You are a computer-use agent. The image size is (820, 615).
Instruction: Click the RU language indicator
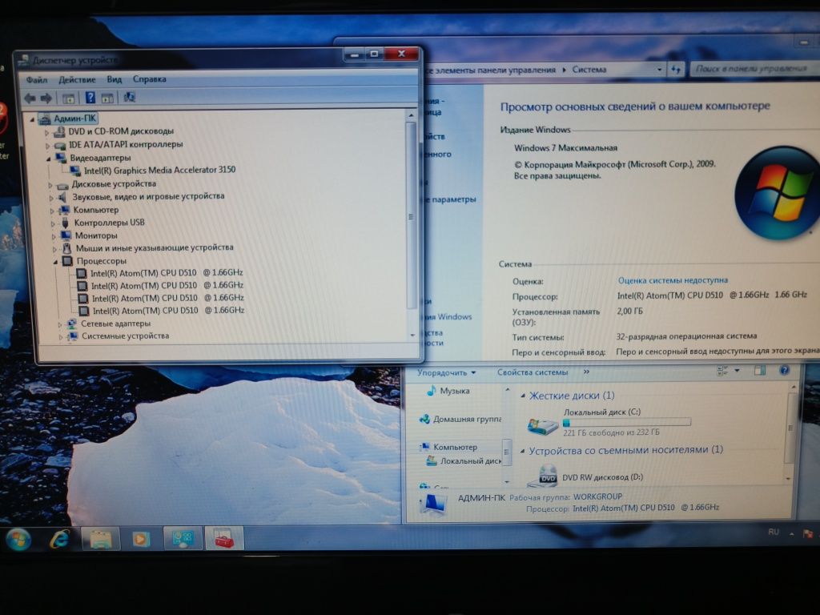tap(774, 533)
